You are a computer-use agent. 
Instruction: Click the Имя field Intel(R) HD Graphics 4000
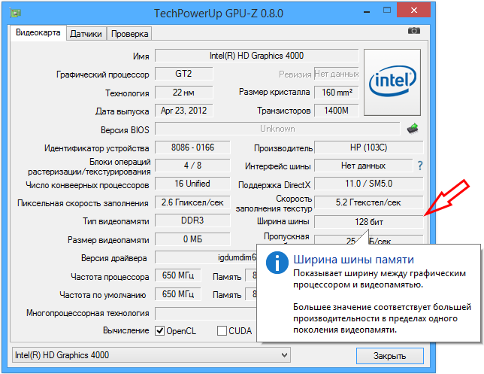(x=256, y=56)
